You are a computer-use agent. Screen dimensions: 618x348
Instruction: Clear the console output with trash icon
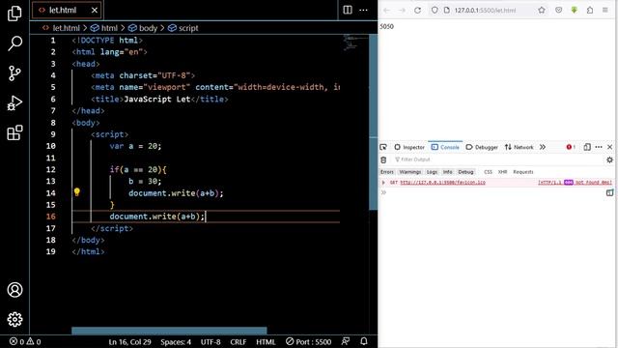(x=383, y=159)
